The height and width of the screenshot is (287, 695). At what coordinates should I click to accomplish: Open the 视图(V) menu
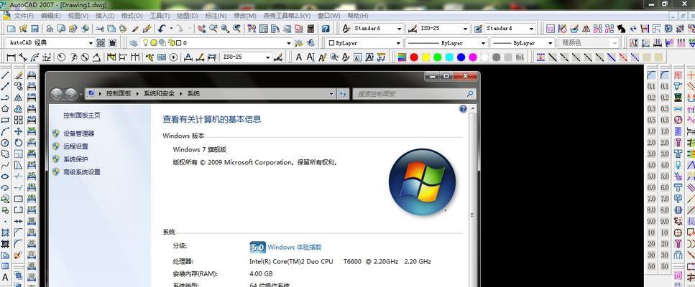tap(78, 16)
